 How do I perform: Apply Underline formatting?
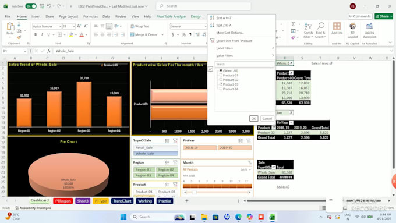48,34
